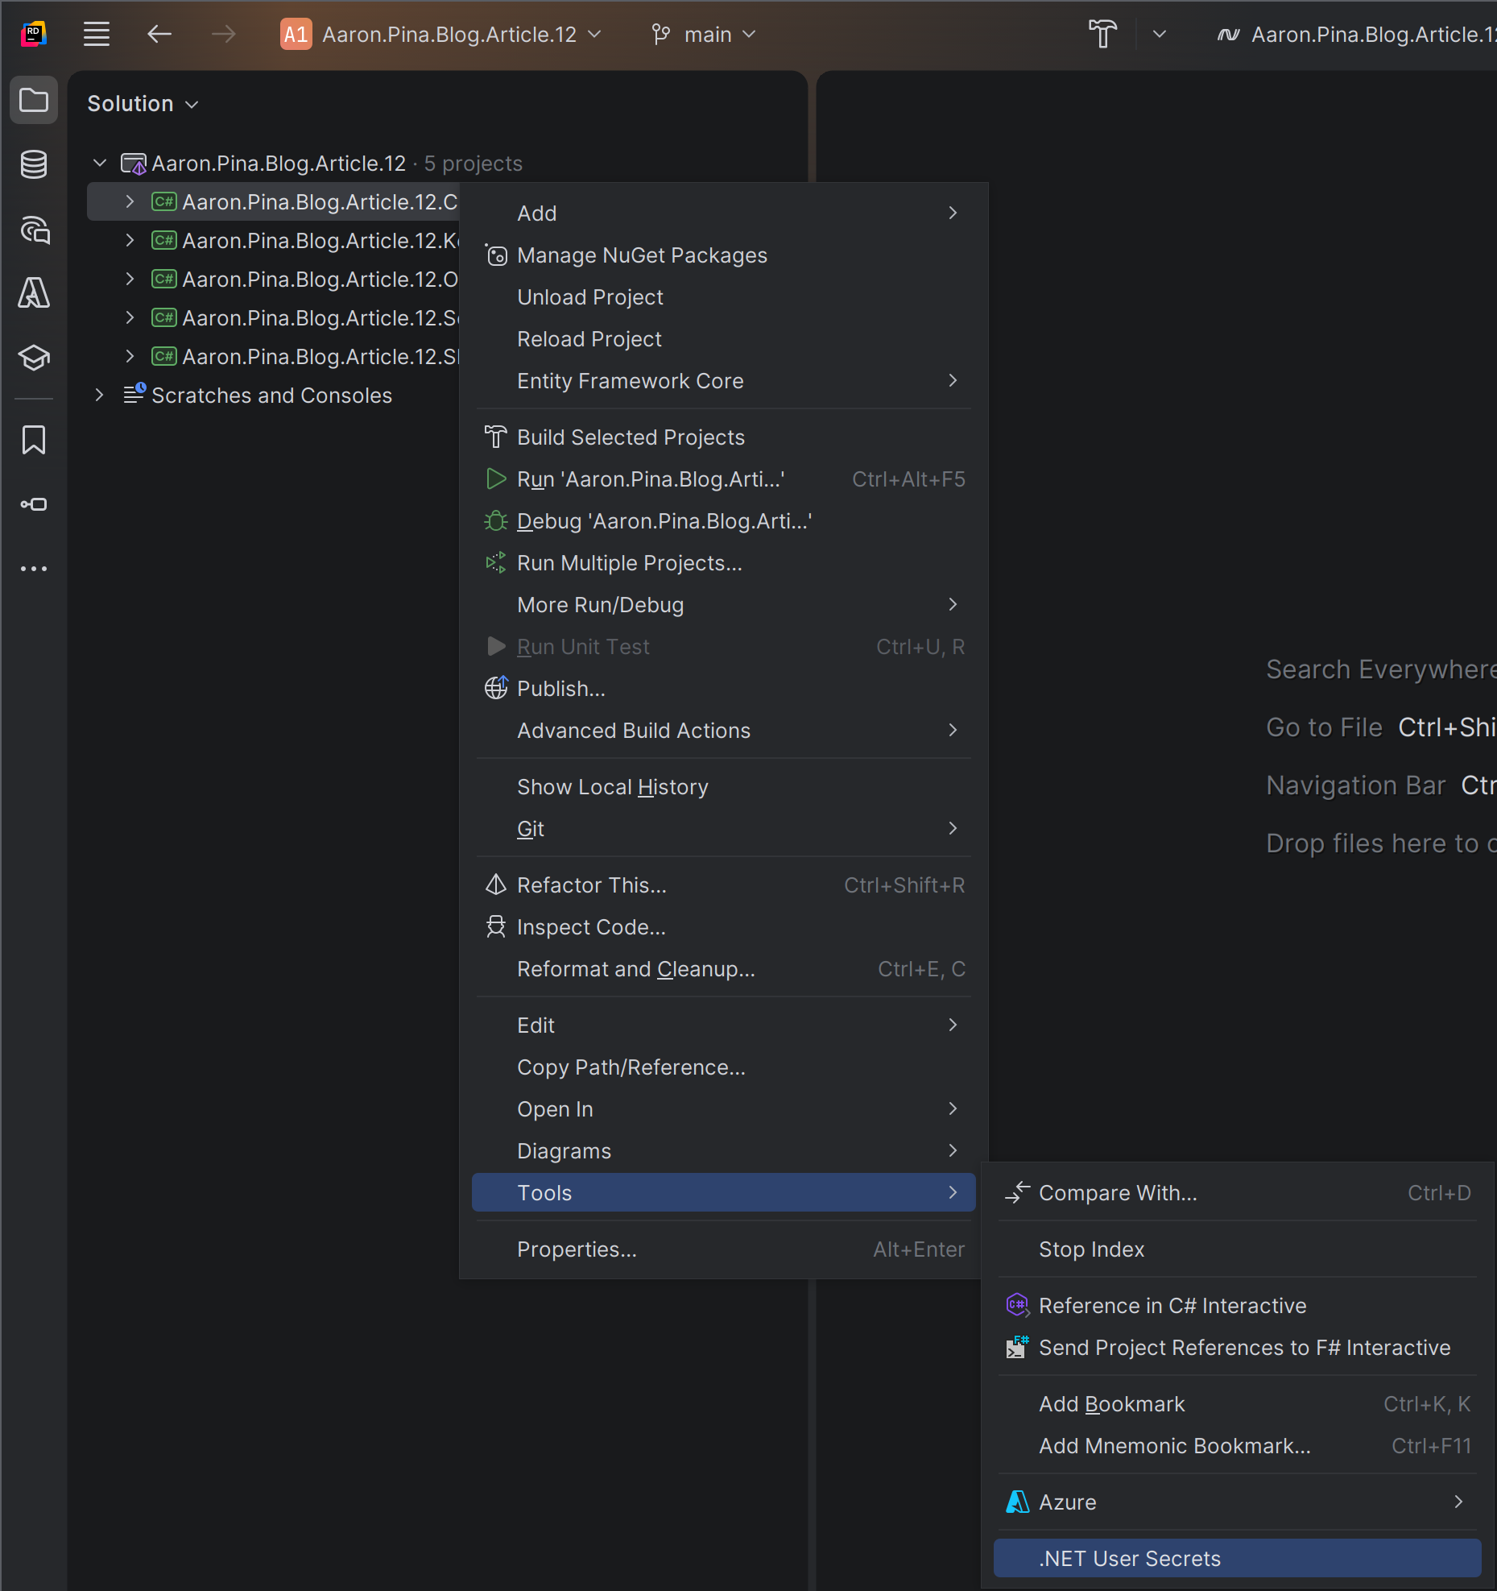The height and width of the screenshot is (1591, 1497).
Task: Expand the Entity Framework Core submenu
Action: 723,381
